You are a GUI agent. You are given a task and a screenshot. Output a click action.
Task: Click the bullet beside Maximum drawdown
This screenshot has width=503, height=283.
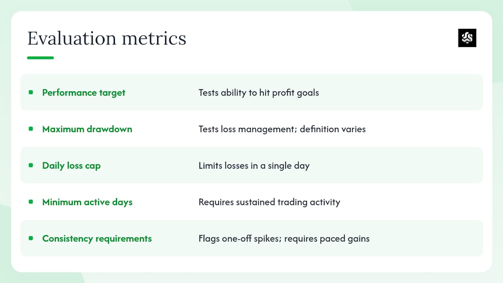[x=31, y=129]
